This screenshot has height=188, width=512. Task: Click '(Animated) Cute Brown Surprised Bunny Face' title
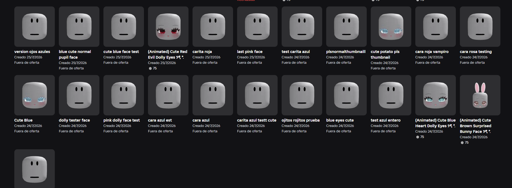(x=476, y=126)
